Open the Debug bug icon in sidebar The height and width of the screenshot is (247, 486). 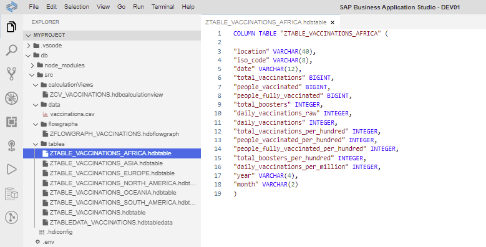(x=11, y=99)
